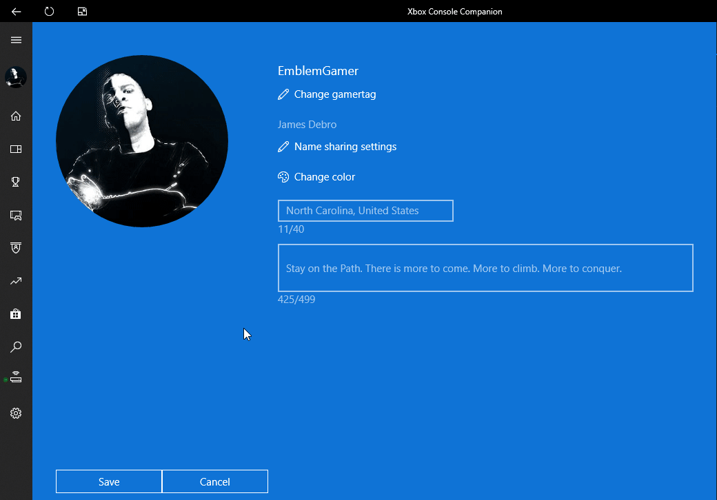Viewport: 717px width, 500px height.
Task: Open the Clubs shield icon
Action: [16, 248]
